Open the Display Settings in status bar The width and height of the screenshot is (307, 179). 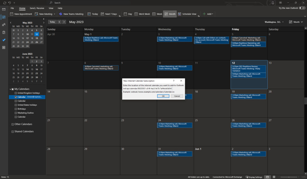(254, 177)
